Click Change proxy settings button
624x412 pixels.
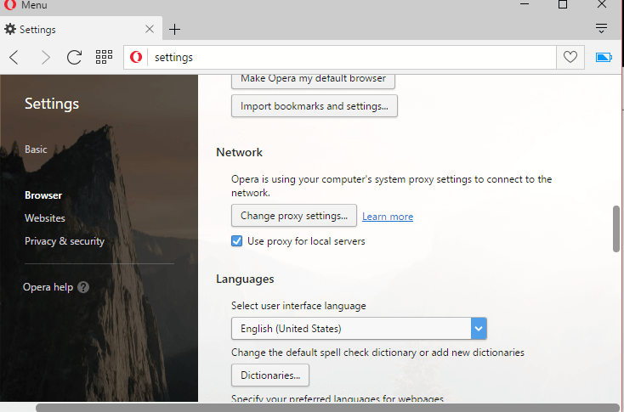294,216
